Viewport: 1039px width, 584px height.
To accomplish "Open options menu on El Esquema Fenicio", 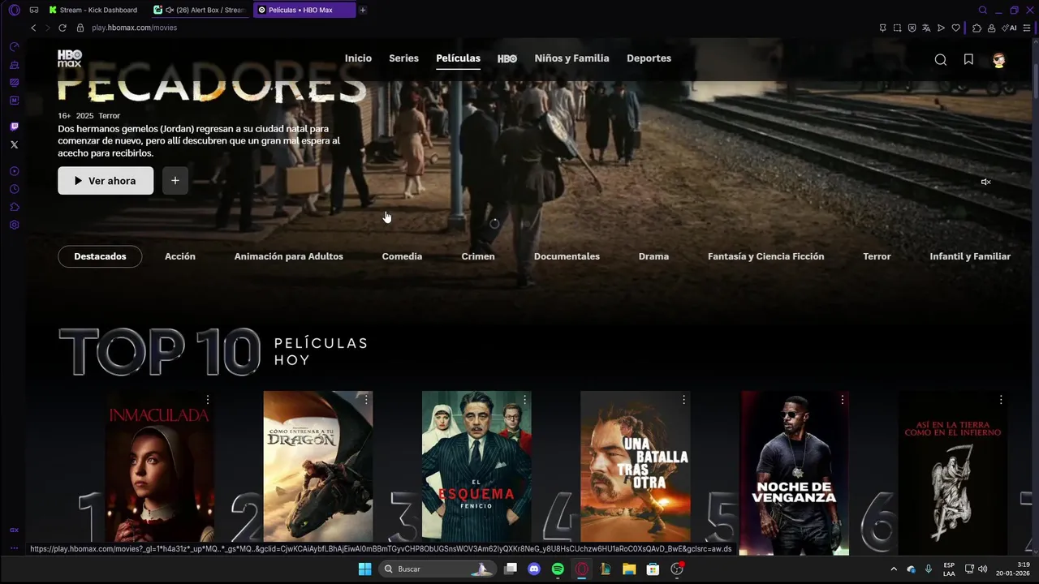I will tap(525, 400).
